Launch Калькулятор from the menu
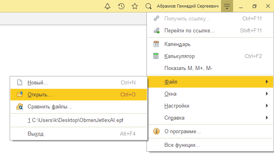This screenshot has height=164, width=274. pyautogui.click(x=210, y=56)
